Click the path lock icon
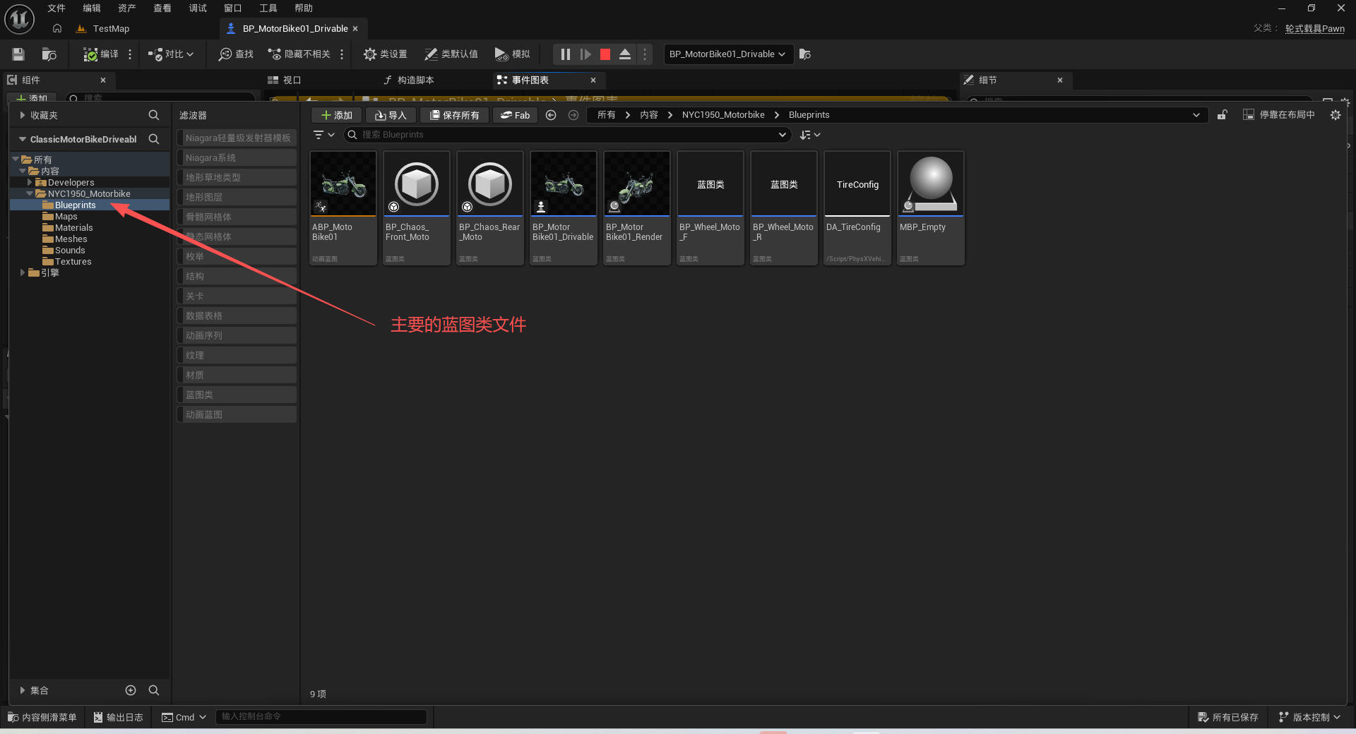 tap(1223, 115)
